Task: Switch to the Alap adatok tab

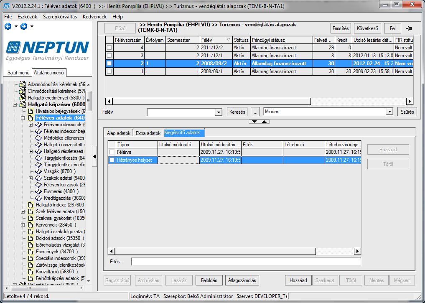Action: pos(119,133)
